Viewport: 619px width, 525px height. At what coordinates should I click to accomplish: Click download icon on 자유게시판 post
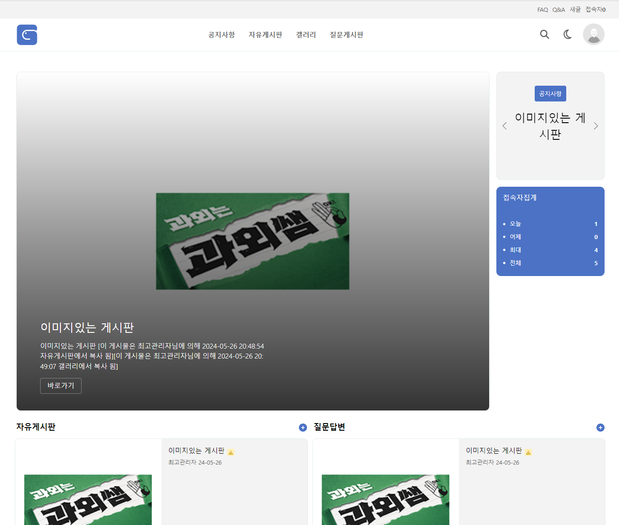pos(231,452)
